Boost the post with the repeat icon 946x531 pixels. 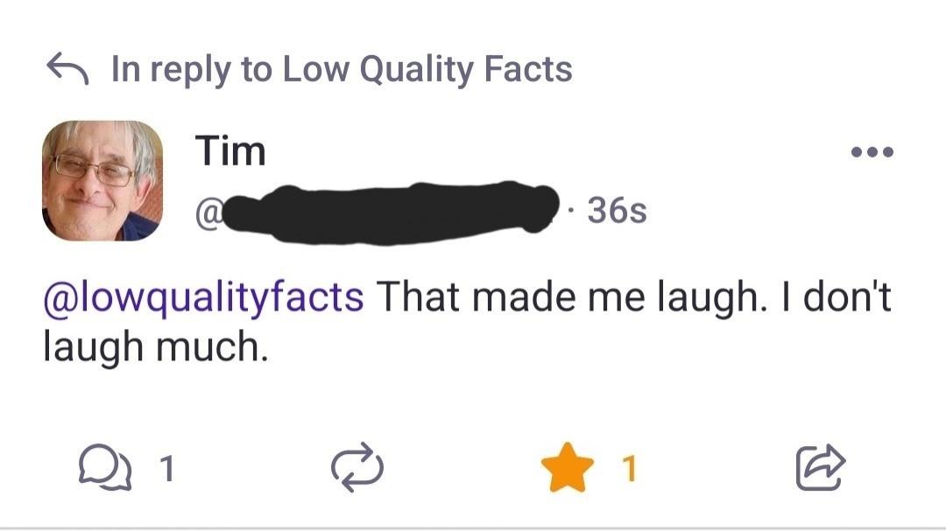[357, 468]
